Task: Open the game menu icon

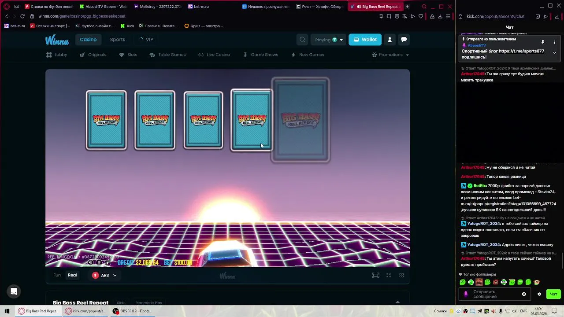Action: (x=99, y=262)
